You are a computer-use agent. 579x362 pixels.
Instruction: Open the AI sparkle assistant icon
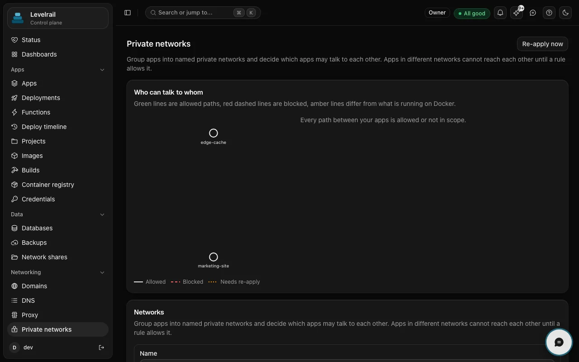click(x=517, y=13)
